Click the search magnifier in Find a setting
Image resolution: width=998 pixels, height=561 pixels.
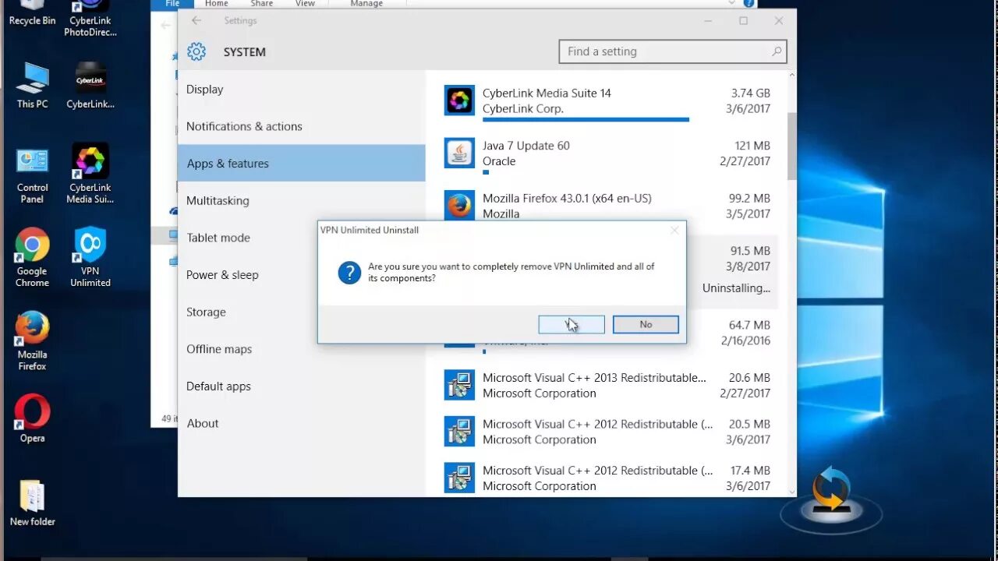[x=777, y=51]
